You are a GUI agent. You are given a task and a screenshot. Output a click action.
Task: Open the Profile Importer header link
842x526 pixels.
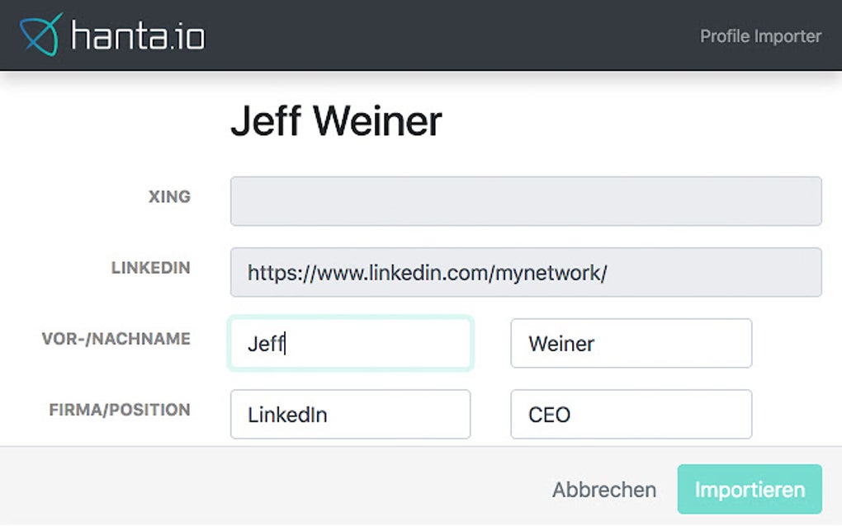pos(760,36)
